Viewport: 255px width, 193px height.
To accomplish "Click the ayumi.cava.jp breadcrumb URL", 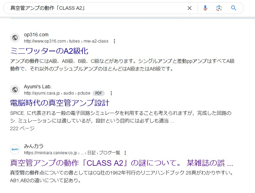I will (x=57, y=93).
